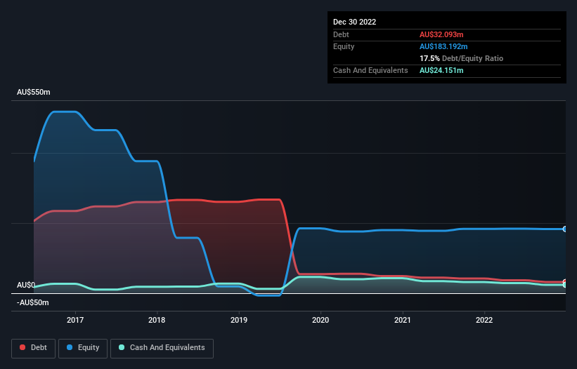
Task: Toggle the Equity series legend button
Action: point(83,348)
